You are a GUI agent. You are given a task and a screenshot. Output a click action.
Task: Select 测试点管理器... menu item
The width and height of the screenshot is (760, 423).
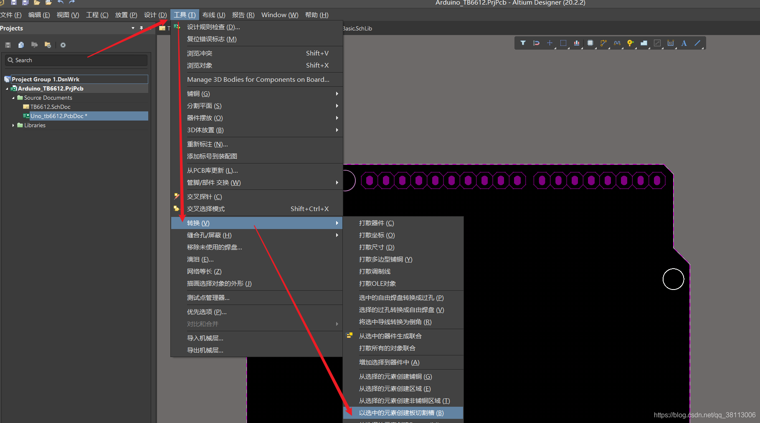pos(256,298)
